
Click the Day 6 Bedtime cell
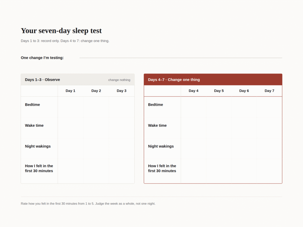pos(244,107)
